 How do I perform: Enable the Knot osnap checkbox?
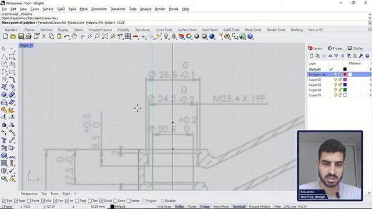[116, 201]
